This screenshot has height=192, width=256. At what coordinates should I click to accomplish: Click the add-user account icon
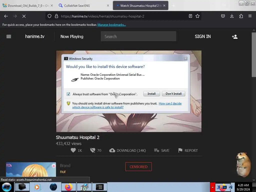click(x=235, y=36)
